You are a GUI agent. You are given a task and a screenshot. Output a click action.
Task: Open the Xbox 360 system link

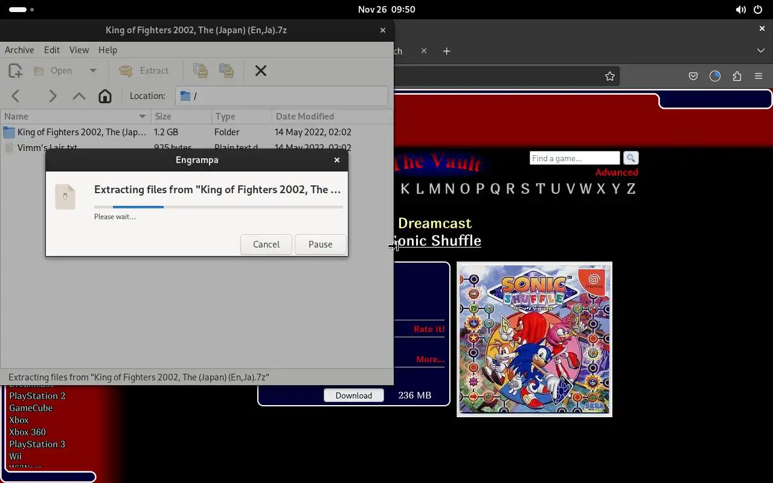coord(27,432)
